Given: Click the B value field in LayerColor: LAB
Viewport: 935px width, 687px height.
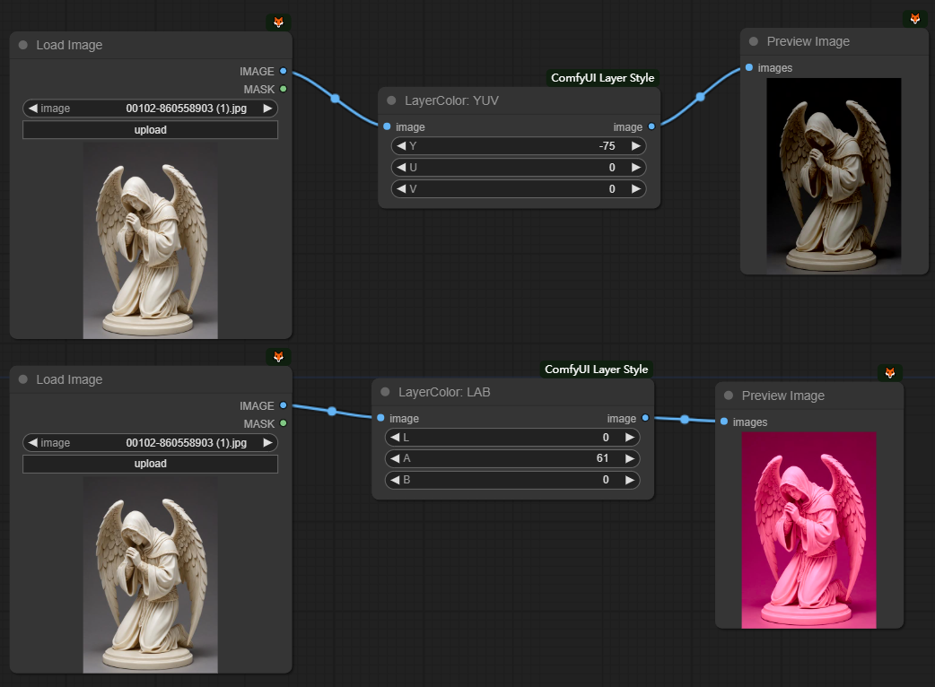Looking at the screenshot, I should point(512,480).
